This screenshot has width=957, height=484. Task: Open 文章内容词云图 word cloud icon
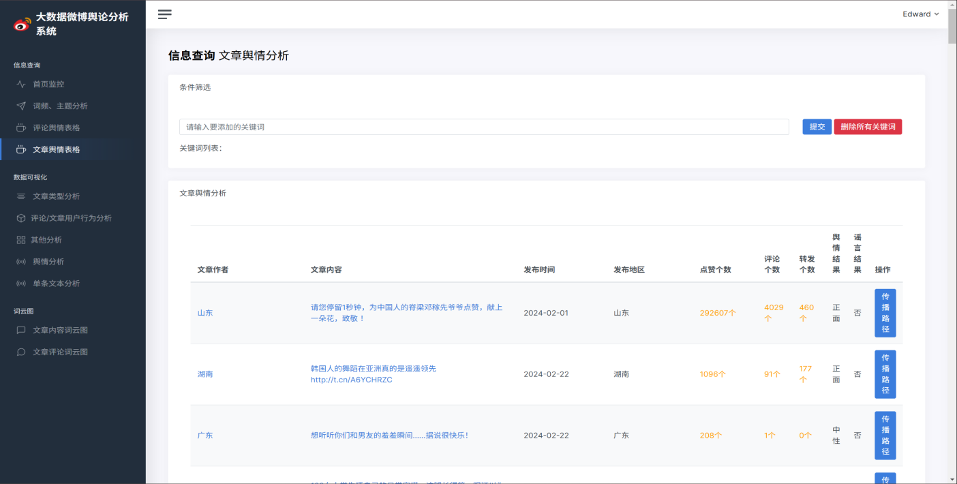click(x=22, y=329)
